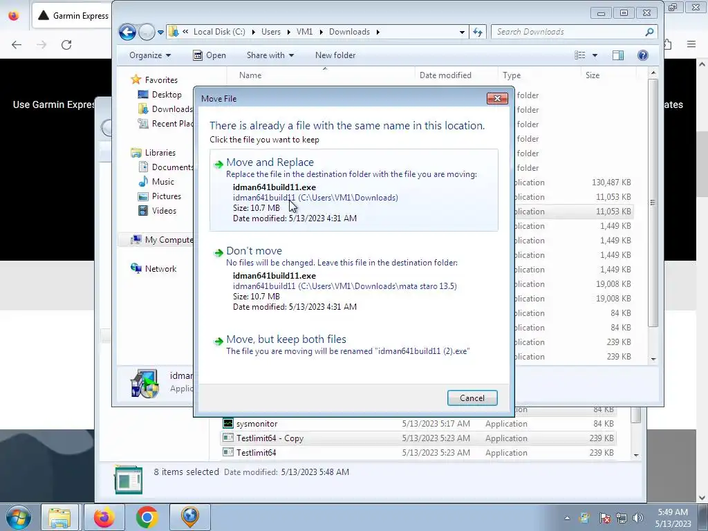Viewport: 708px width, 531px height.
Task: Open recent locations dropdown beside Forward button
Action: [160, 32]
